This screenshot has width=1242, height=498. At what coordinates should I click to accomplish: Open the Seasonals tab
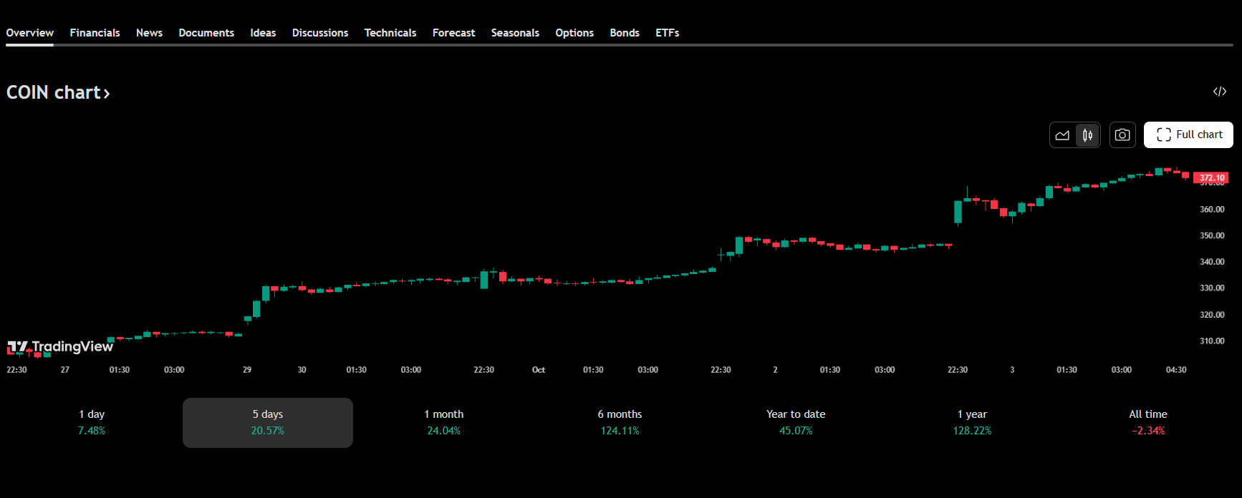[515, 33]
